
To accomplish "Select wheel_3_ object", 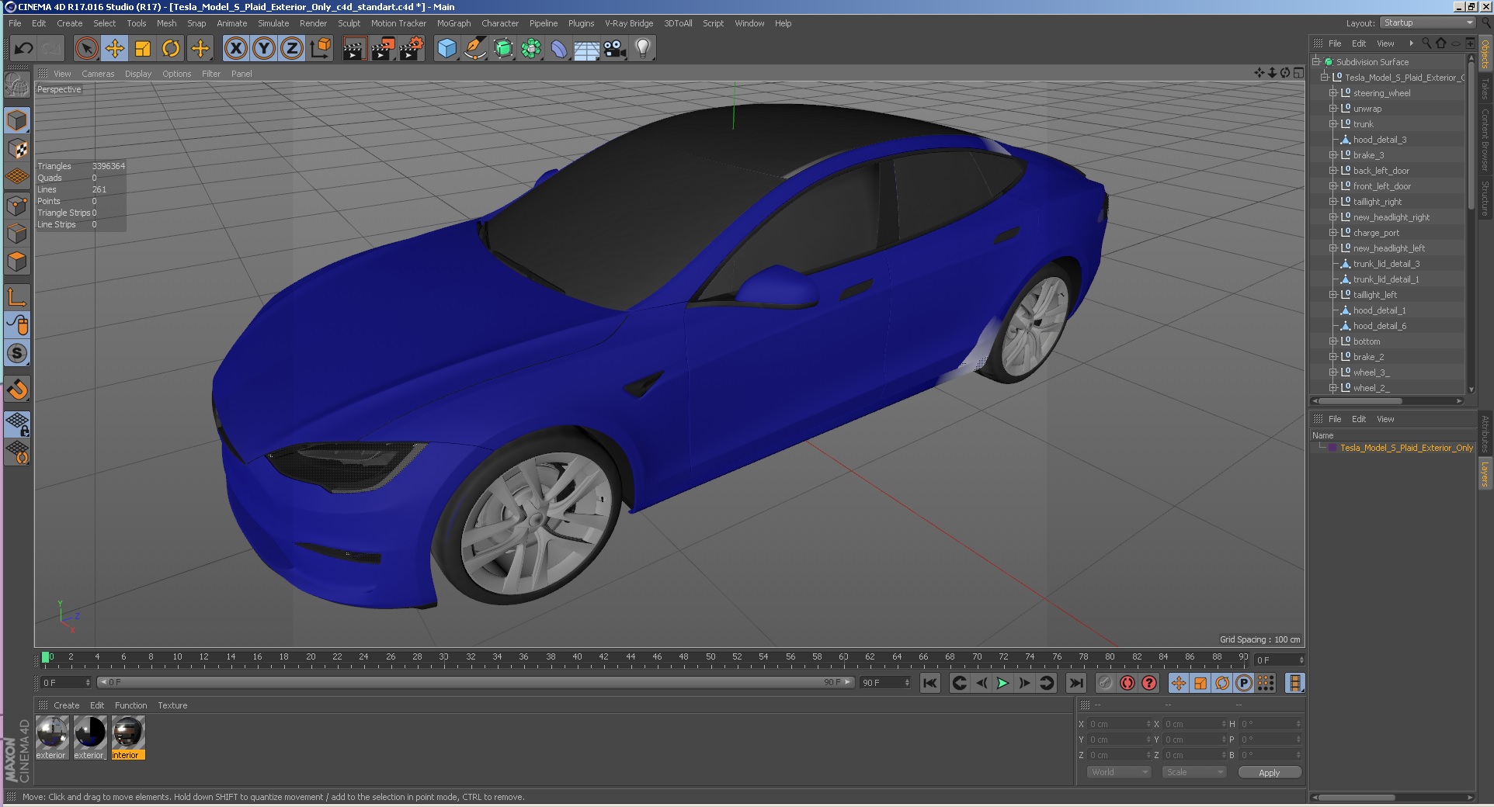I will pos(1371,372).
